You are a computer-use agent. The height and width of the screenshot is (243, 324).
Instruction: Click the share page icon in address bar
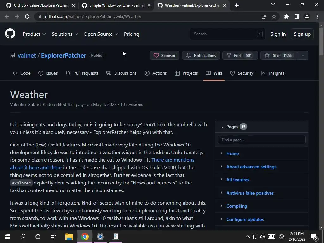click(x=264, y=16)
